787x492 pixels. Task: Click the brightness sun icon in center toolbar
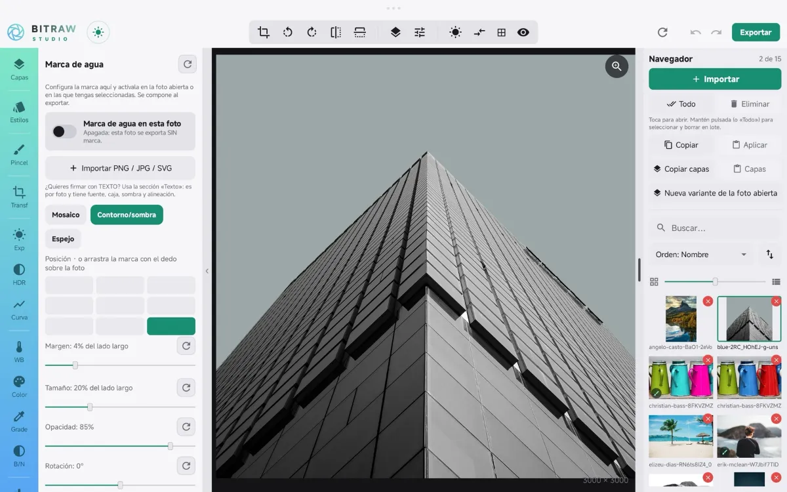[455, 32]
